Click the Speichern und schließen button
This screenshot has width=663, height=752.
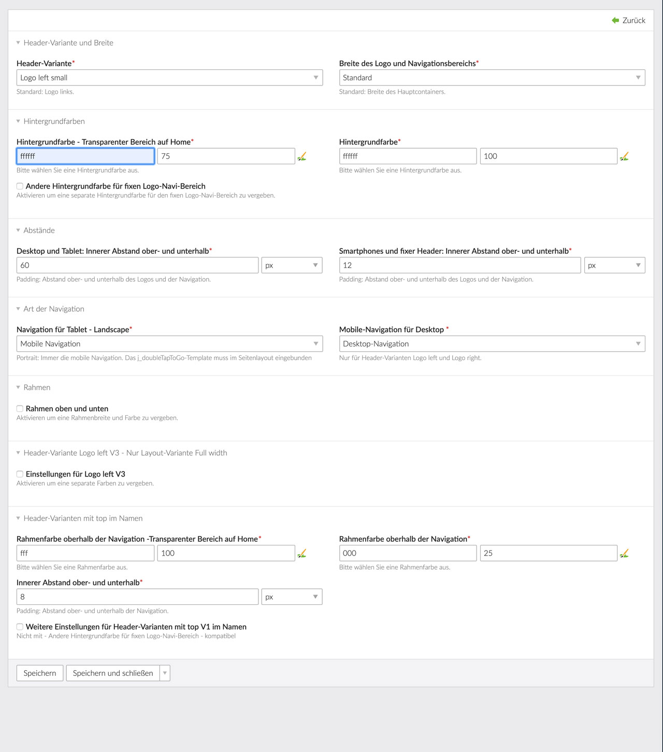[113, 673]
